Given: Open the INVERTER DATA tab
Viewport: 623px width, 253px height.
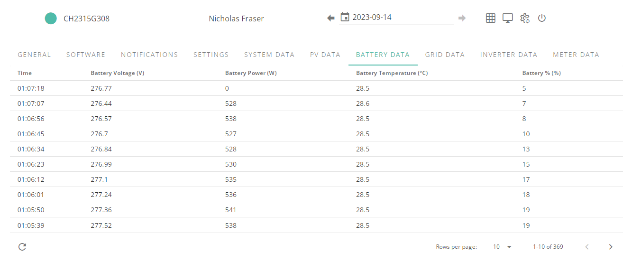Looking at the screenshot, I should tap(509, 55).
